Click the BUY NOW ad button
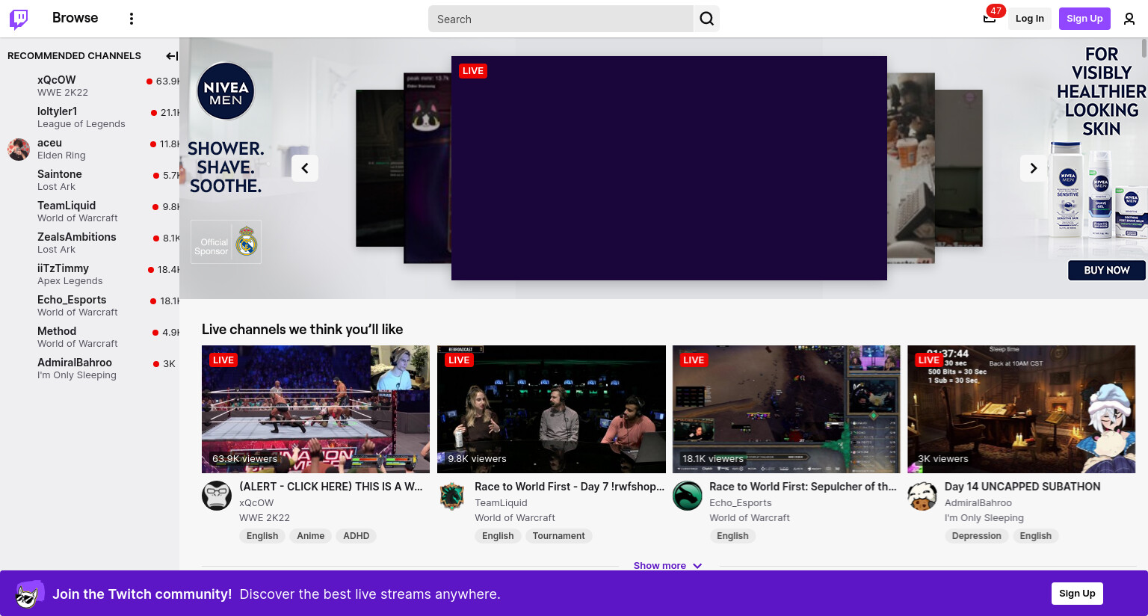 point(1106,270)
